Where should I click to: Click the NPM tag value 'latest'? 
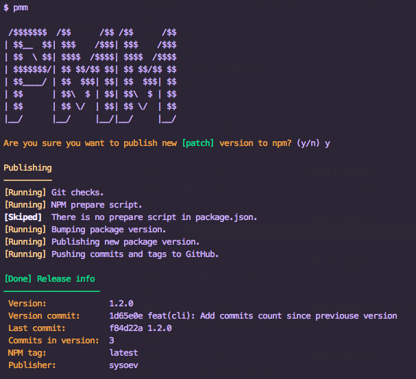click(x=123, y=353)
